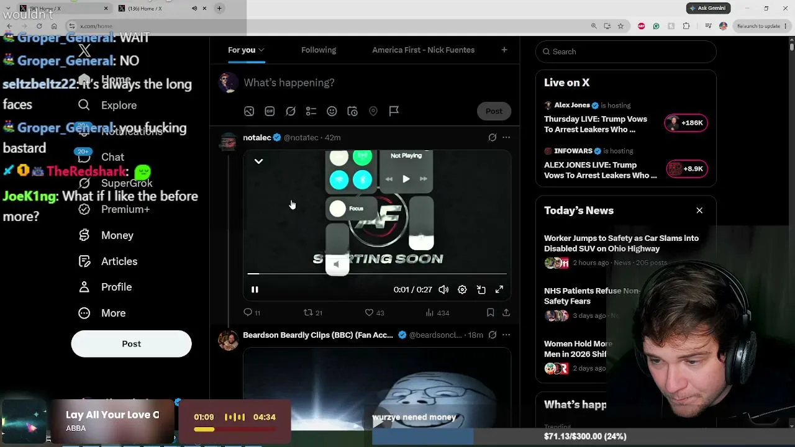795x447 pixels.
Task: Click the flag icon in composer toolbar
Action: tap(394, 111)
